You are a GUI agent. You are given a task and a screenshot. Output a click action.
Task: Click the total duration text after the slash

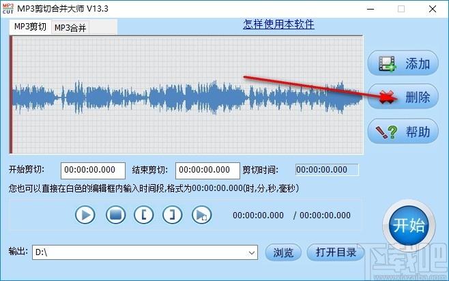click(325, 216)
